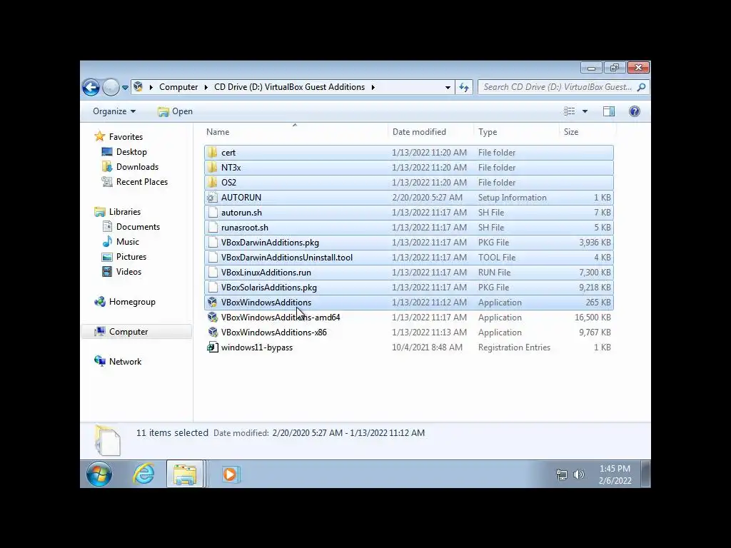This screenshot has width=731, height=548.
Task: Select VBoxWindowsAdditions-amd64 application icon
Action: pos(213,318)
